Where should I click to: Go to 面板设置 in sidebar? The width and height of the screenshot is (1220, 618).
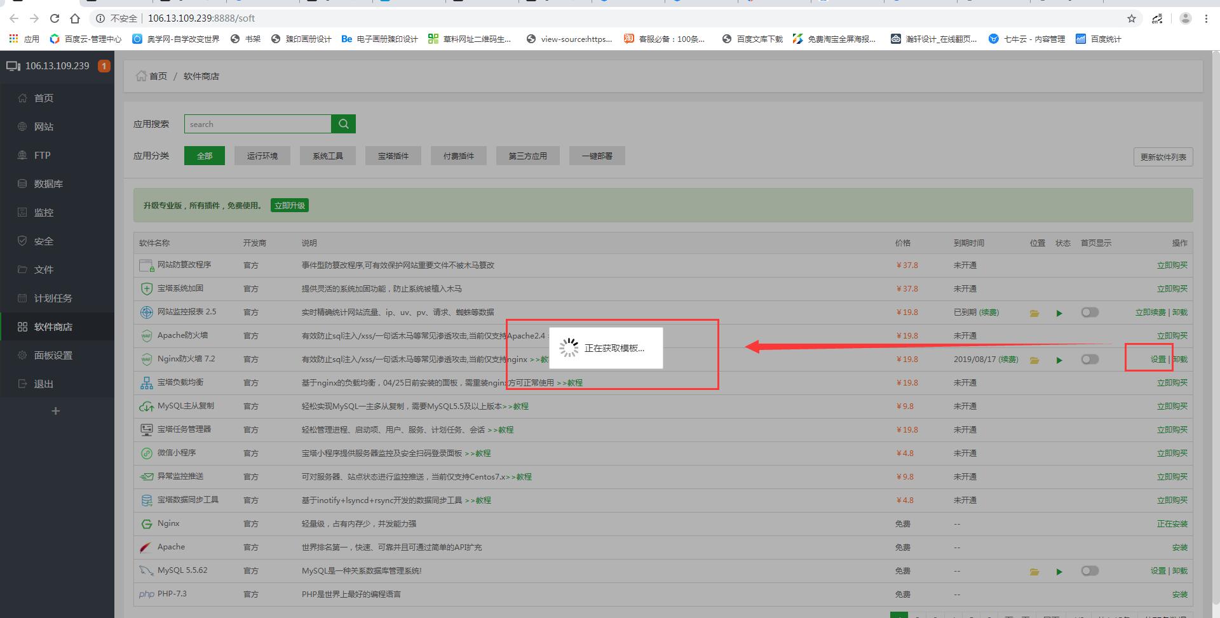(x=53, y=355)
